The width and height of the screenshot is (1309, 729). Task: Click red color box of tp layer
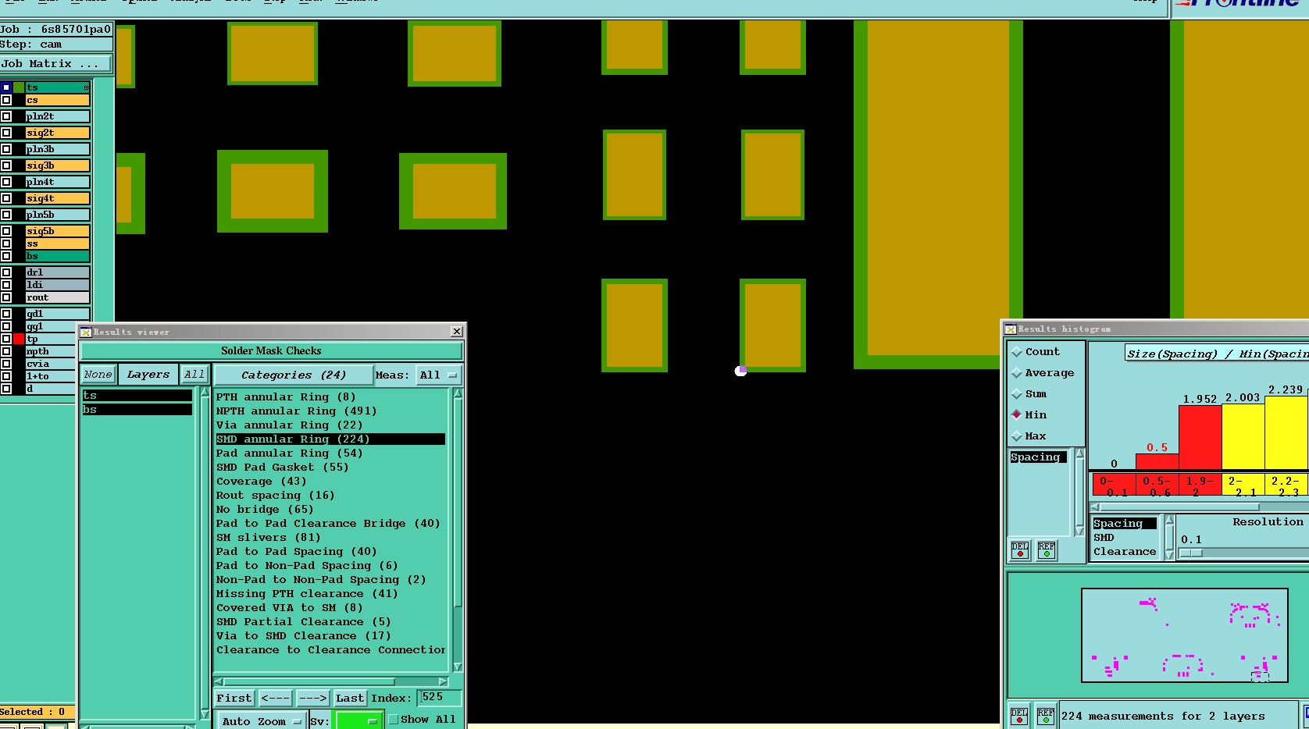18,339
